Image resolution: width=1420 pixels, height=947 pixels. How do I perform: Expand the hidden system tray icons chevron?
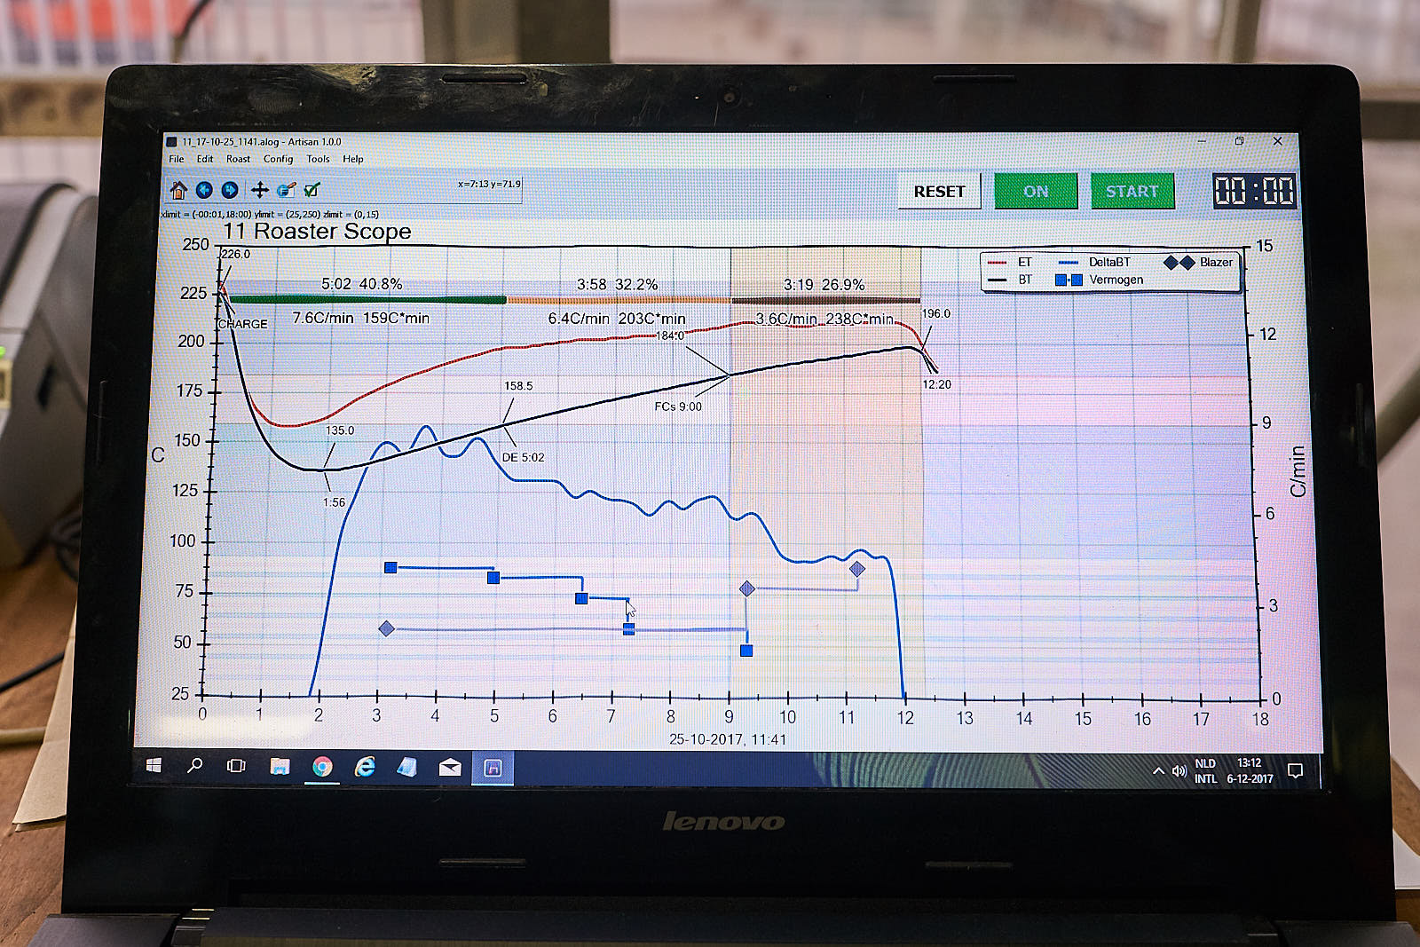(1158, 771)
